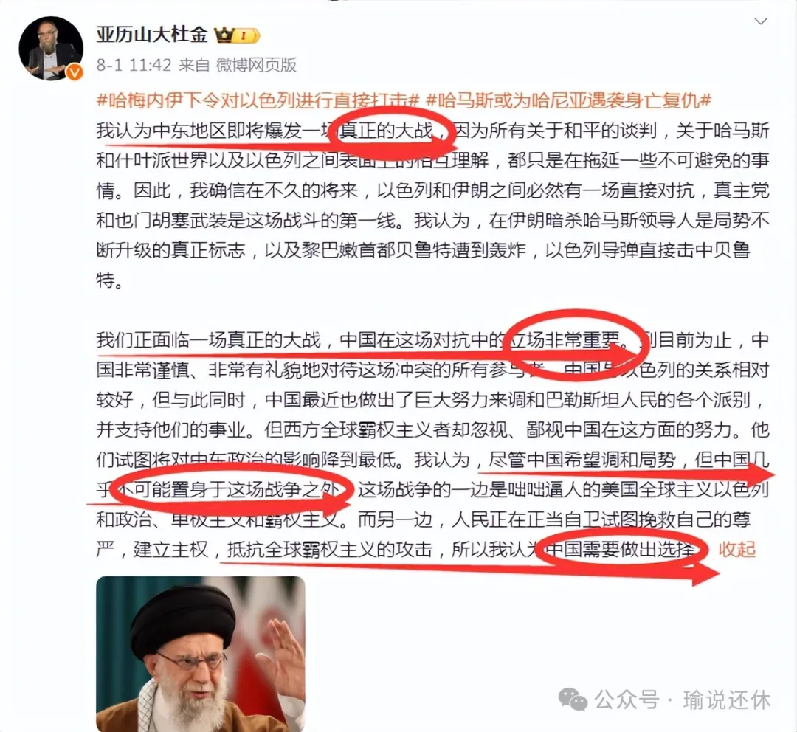Click the underlined text 尽管中国希望调和局势
This screenshot has height=732, width=797.
click(582, 460)
